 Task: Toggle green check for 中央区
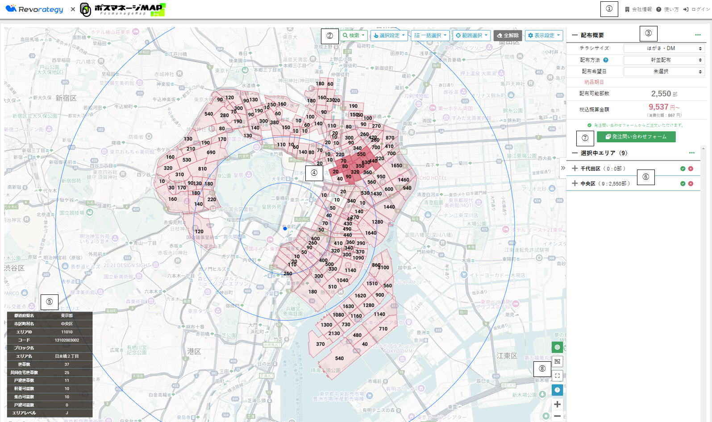(x=683, y=184)
